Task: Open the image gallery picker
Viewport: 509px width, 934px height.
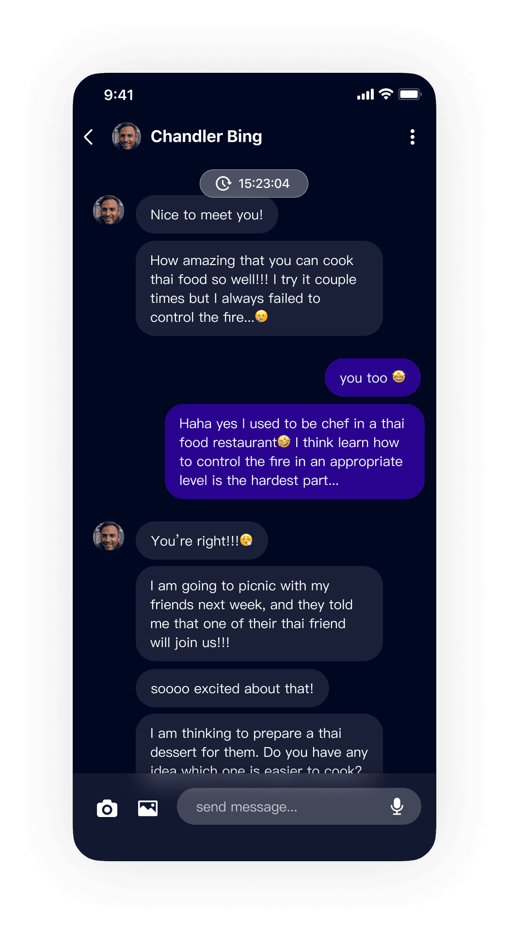Action: click(148, 808)
